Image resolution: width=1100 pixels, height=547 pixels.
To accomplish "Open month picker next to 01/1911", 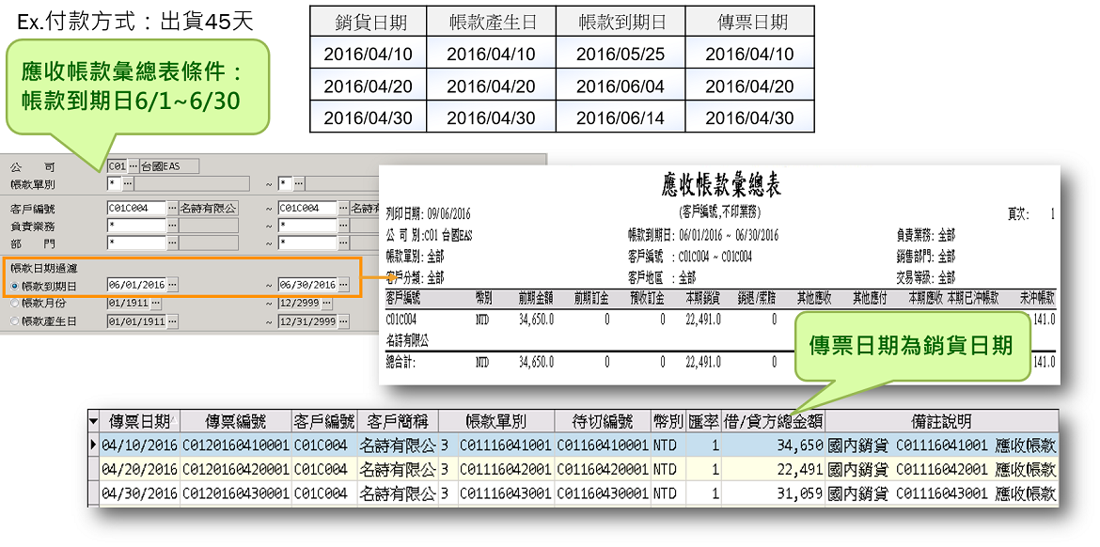I will tap(156, 304).
